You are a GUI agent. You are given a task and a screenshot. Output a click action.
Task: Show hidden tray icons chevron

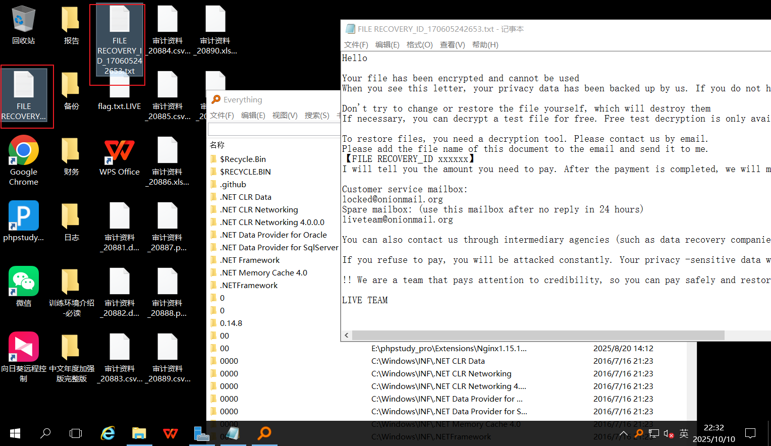tap(624, 433)
